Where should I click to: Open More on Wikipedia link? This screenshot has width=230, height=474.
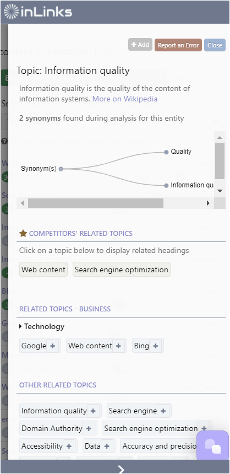[x=125, y=99]
